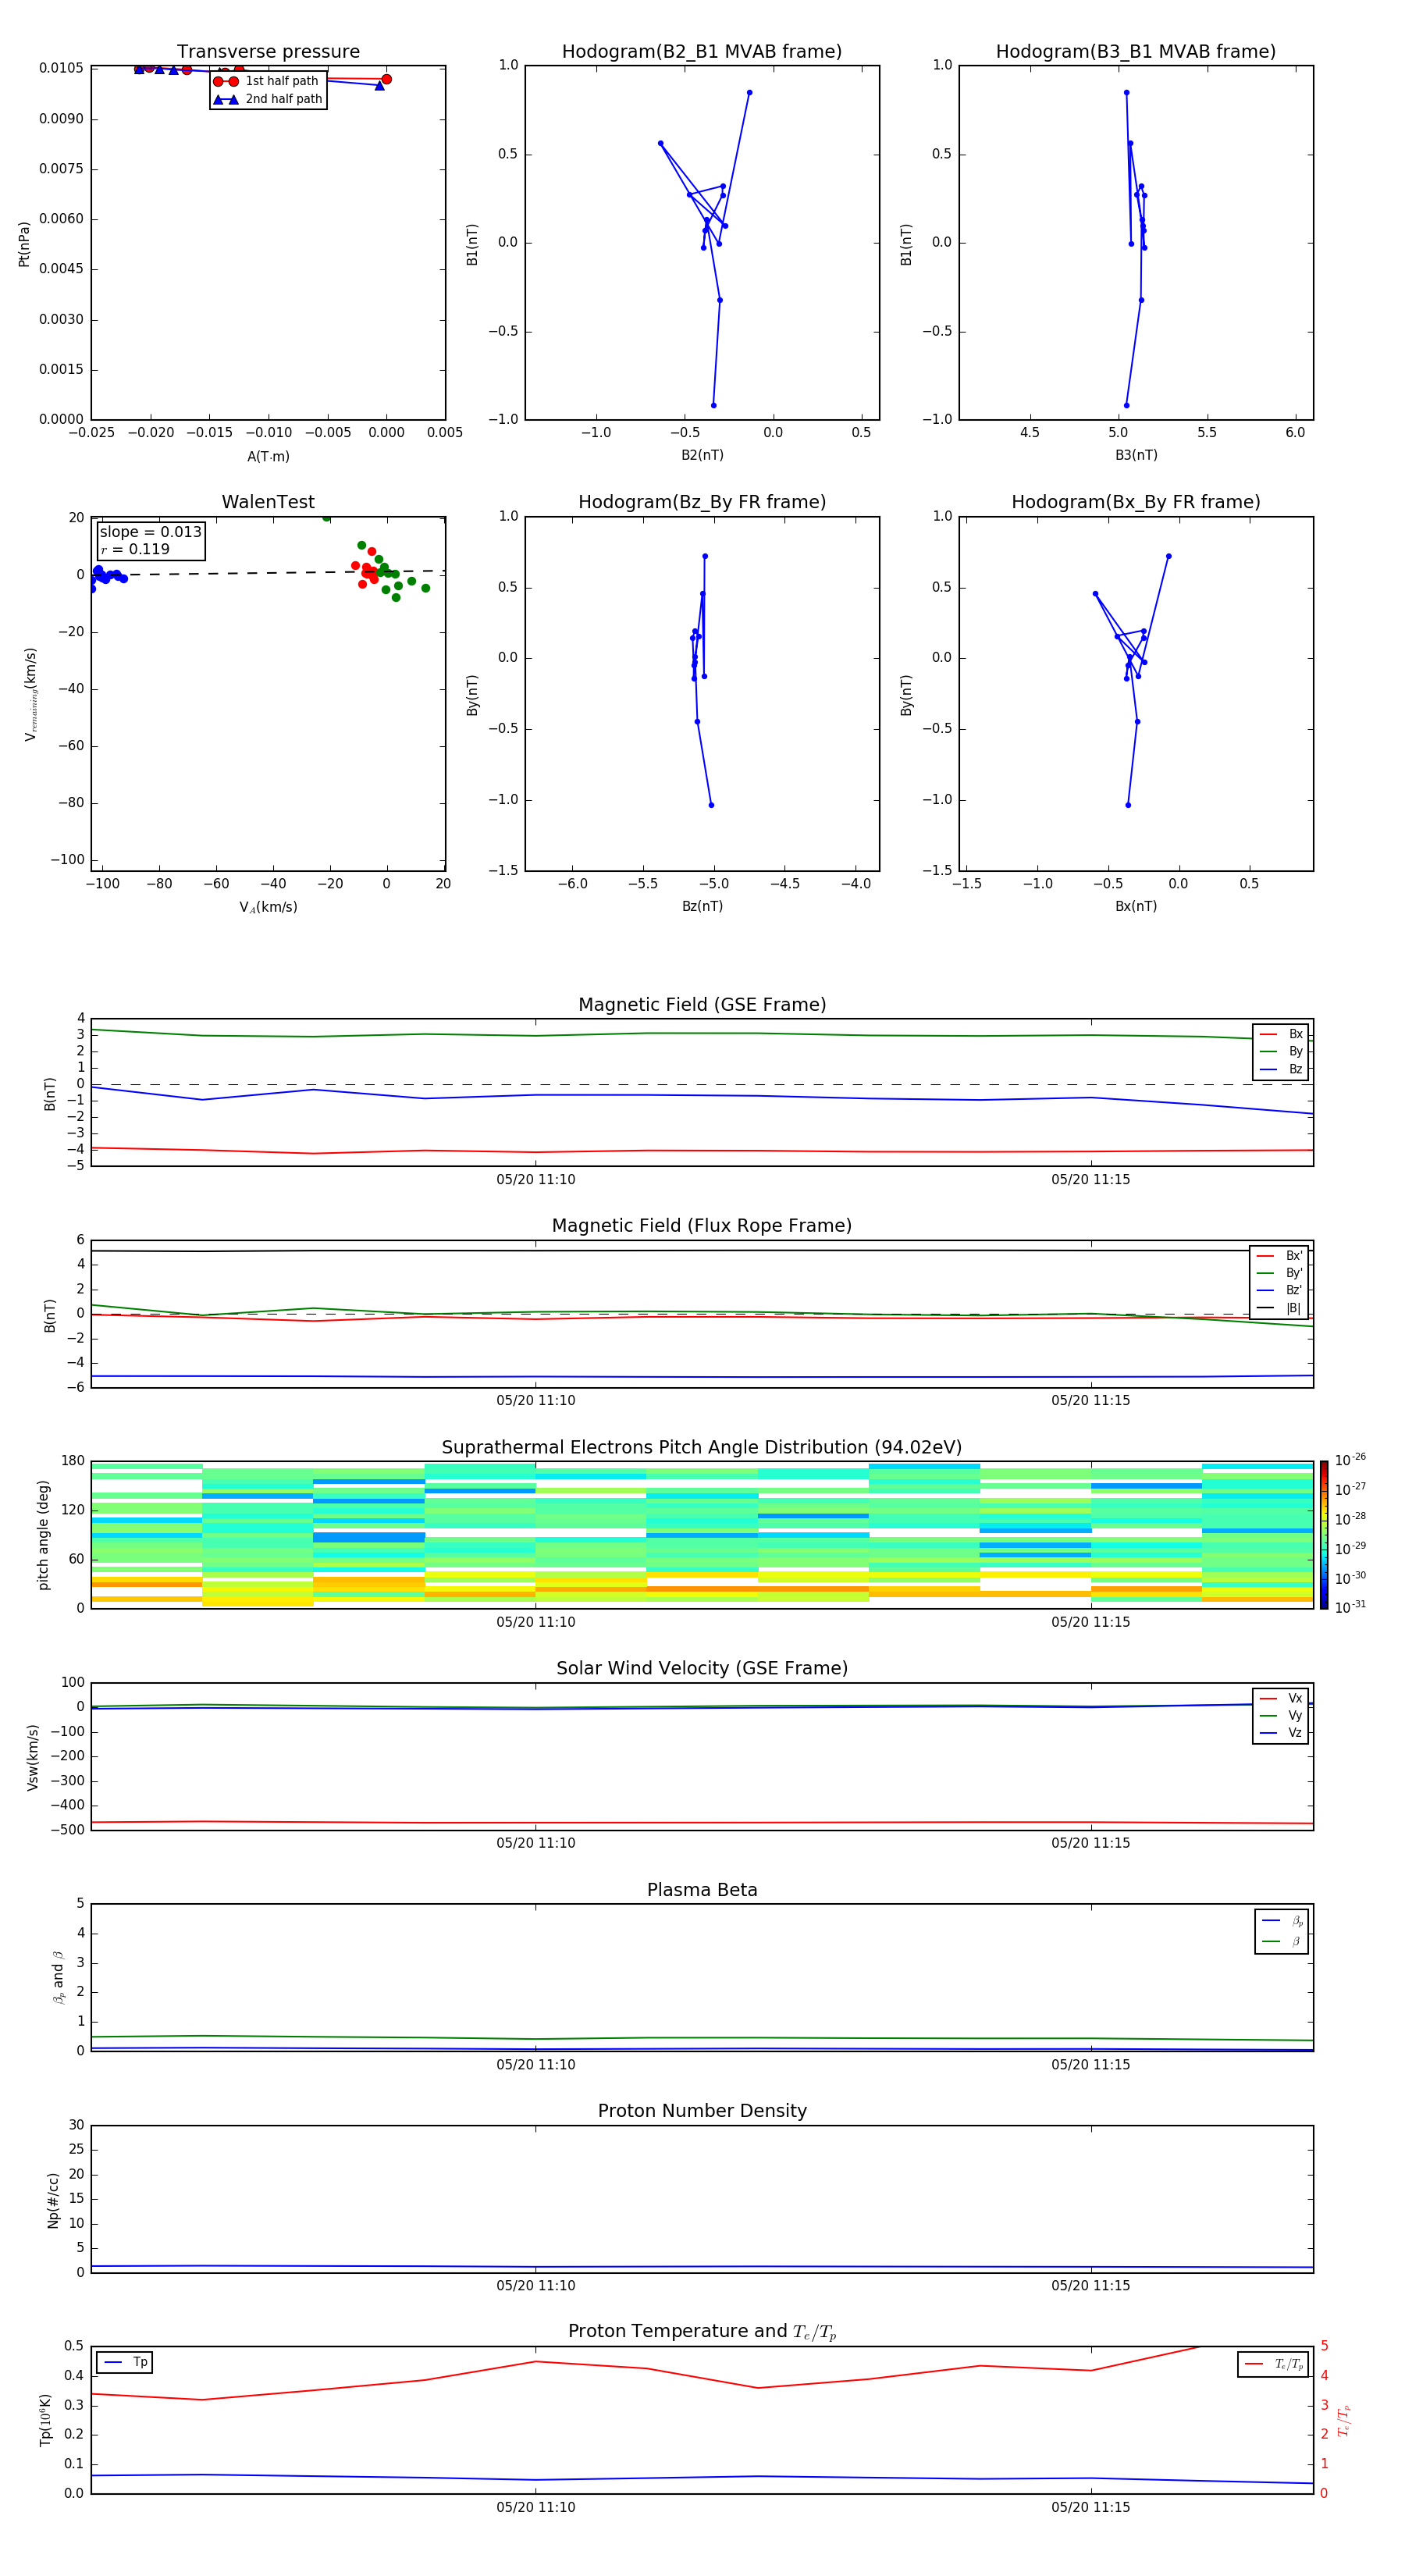Image resolution: width=1405 pixels, height=2576 pixels.
Task: Click the 'WalenTest' plot title
Action: [268, 502]
